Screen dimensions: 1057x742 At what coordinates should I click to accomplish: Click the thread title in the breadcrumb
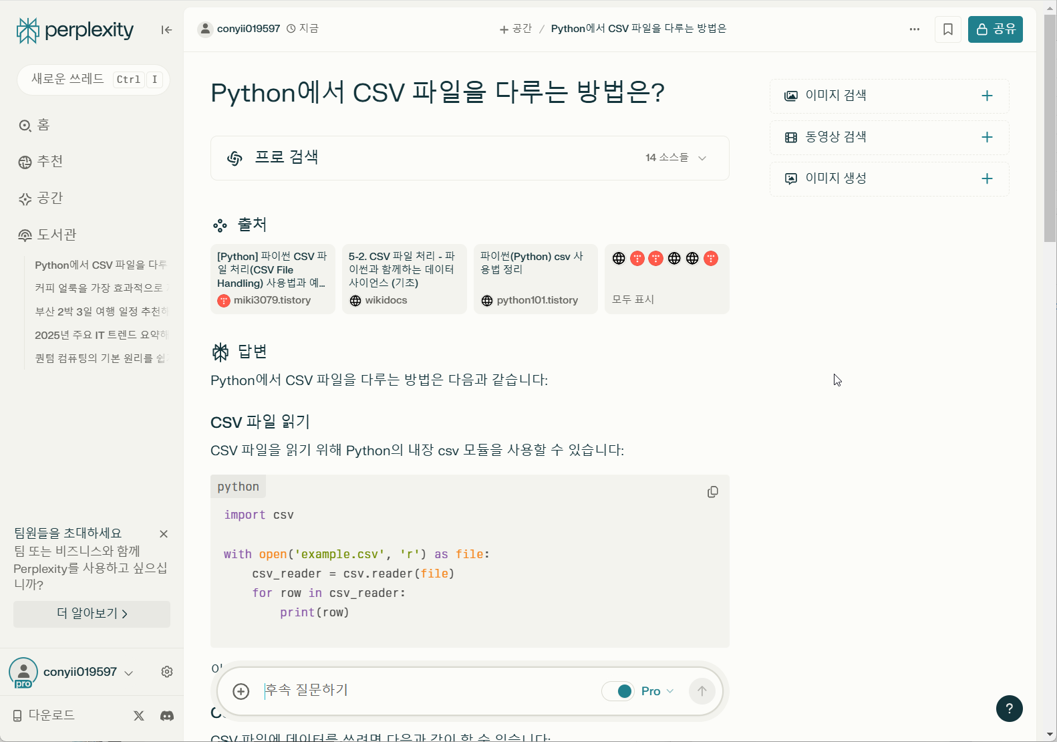(639, 29)
